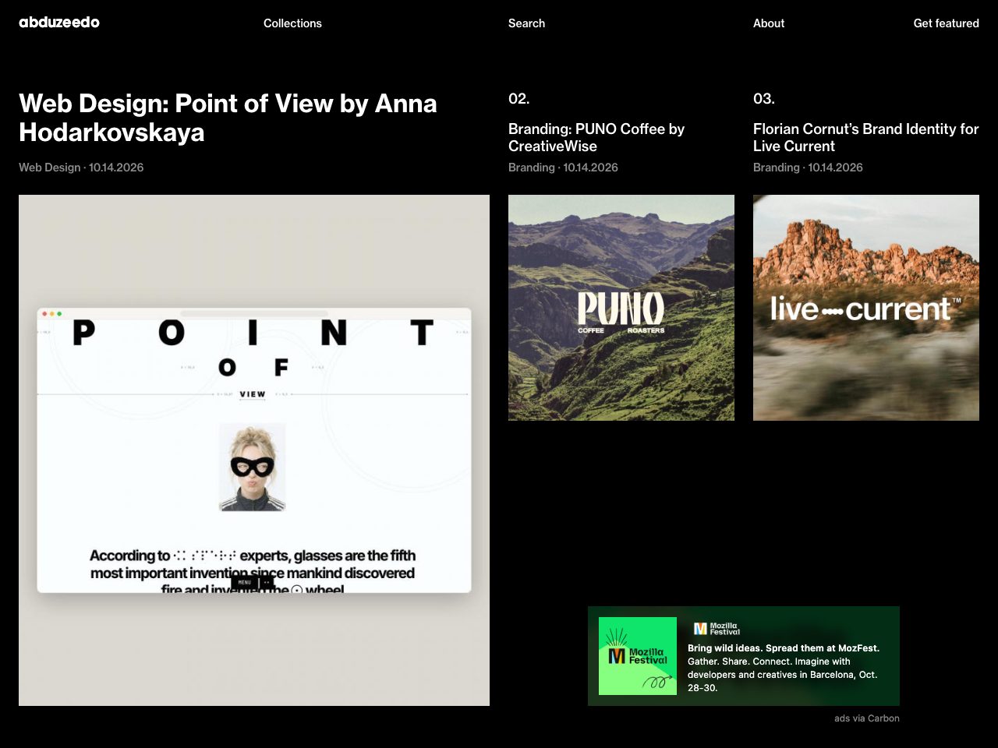Follow the ads via Carbon link
Screen dimensions: 998x748
point(867,718)
